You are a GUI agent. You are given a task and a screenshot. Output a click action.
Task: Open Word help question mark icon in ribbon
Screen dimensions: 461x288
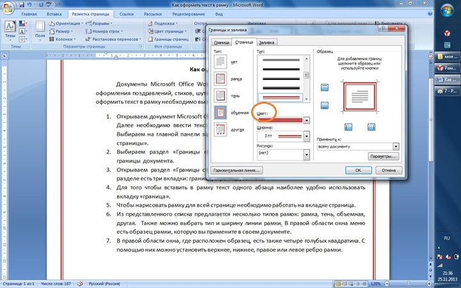[x=430, y=14]
